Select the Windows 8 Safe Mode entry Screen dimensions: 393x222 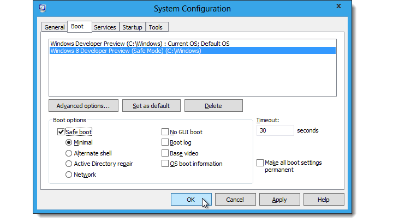[x=126, y=51]
